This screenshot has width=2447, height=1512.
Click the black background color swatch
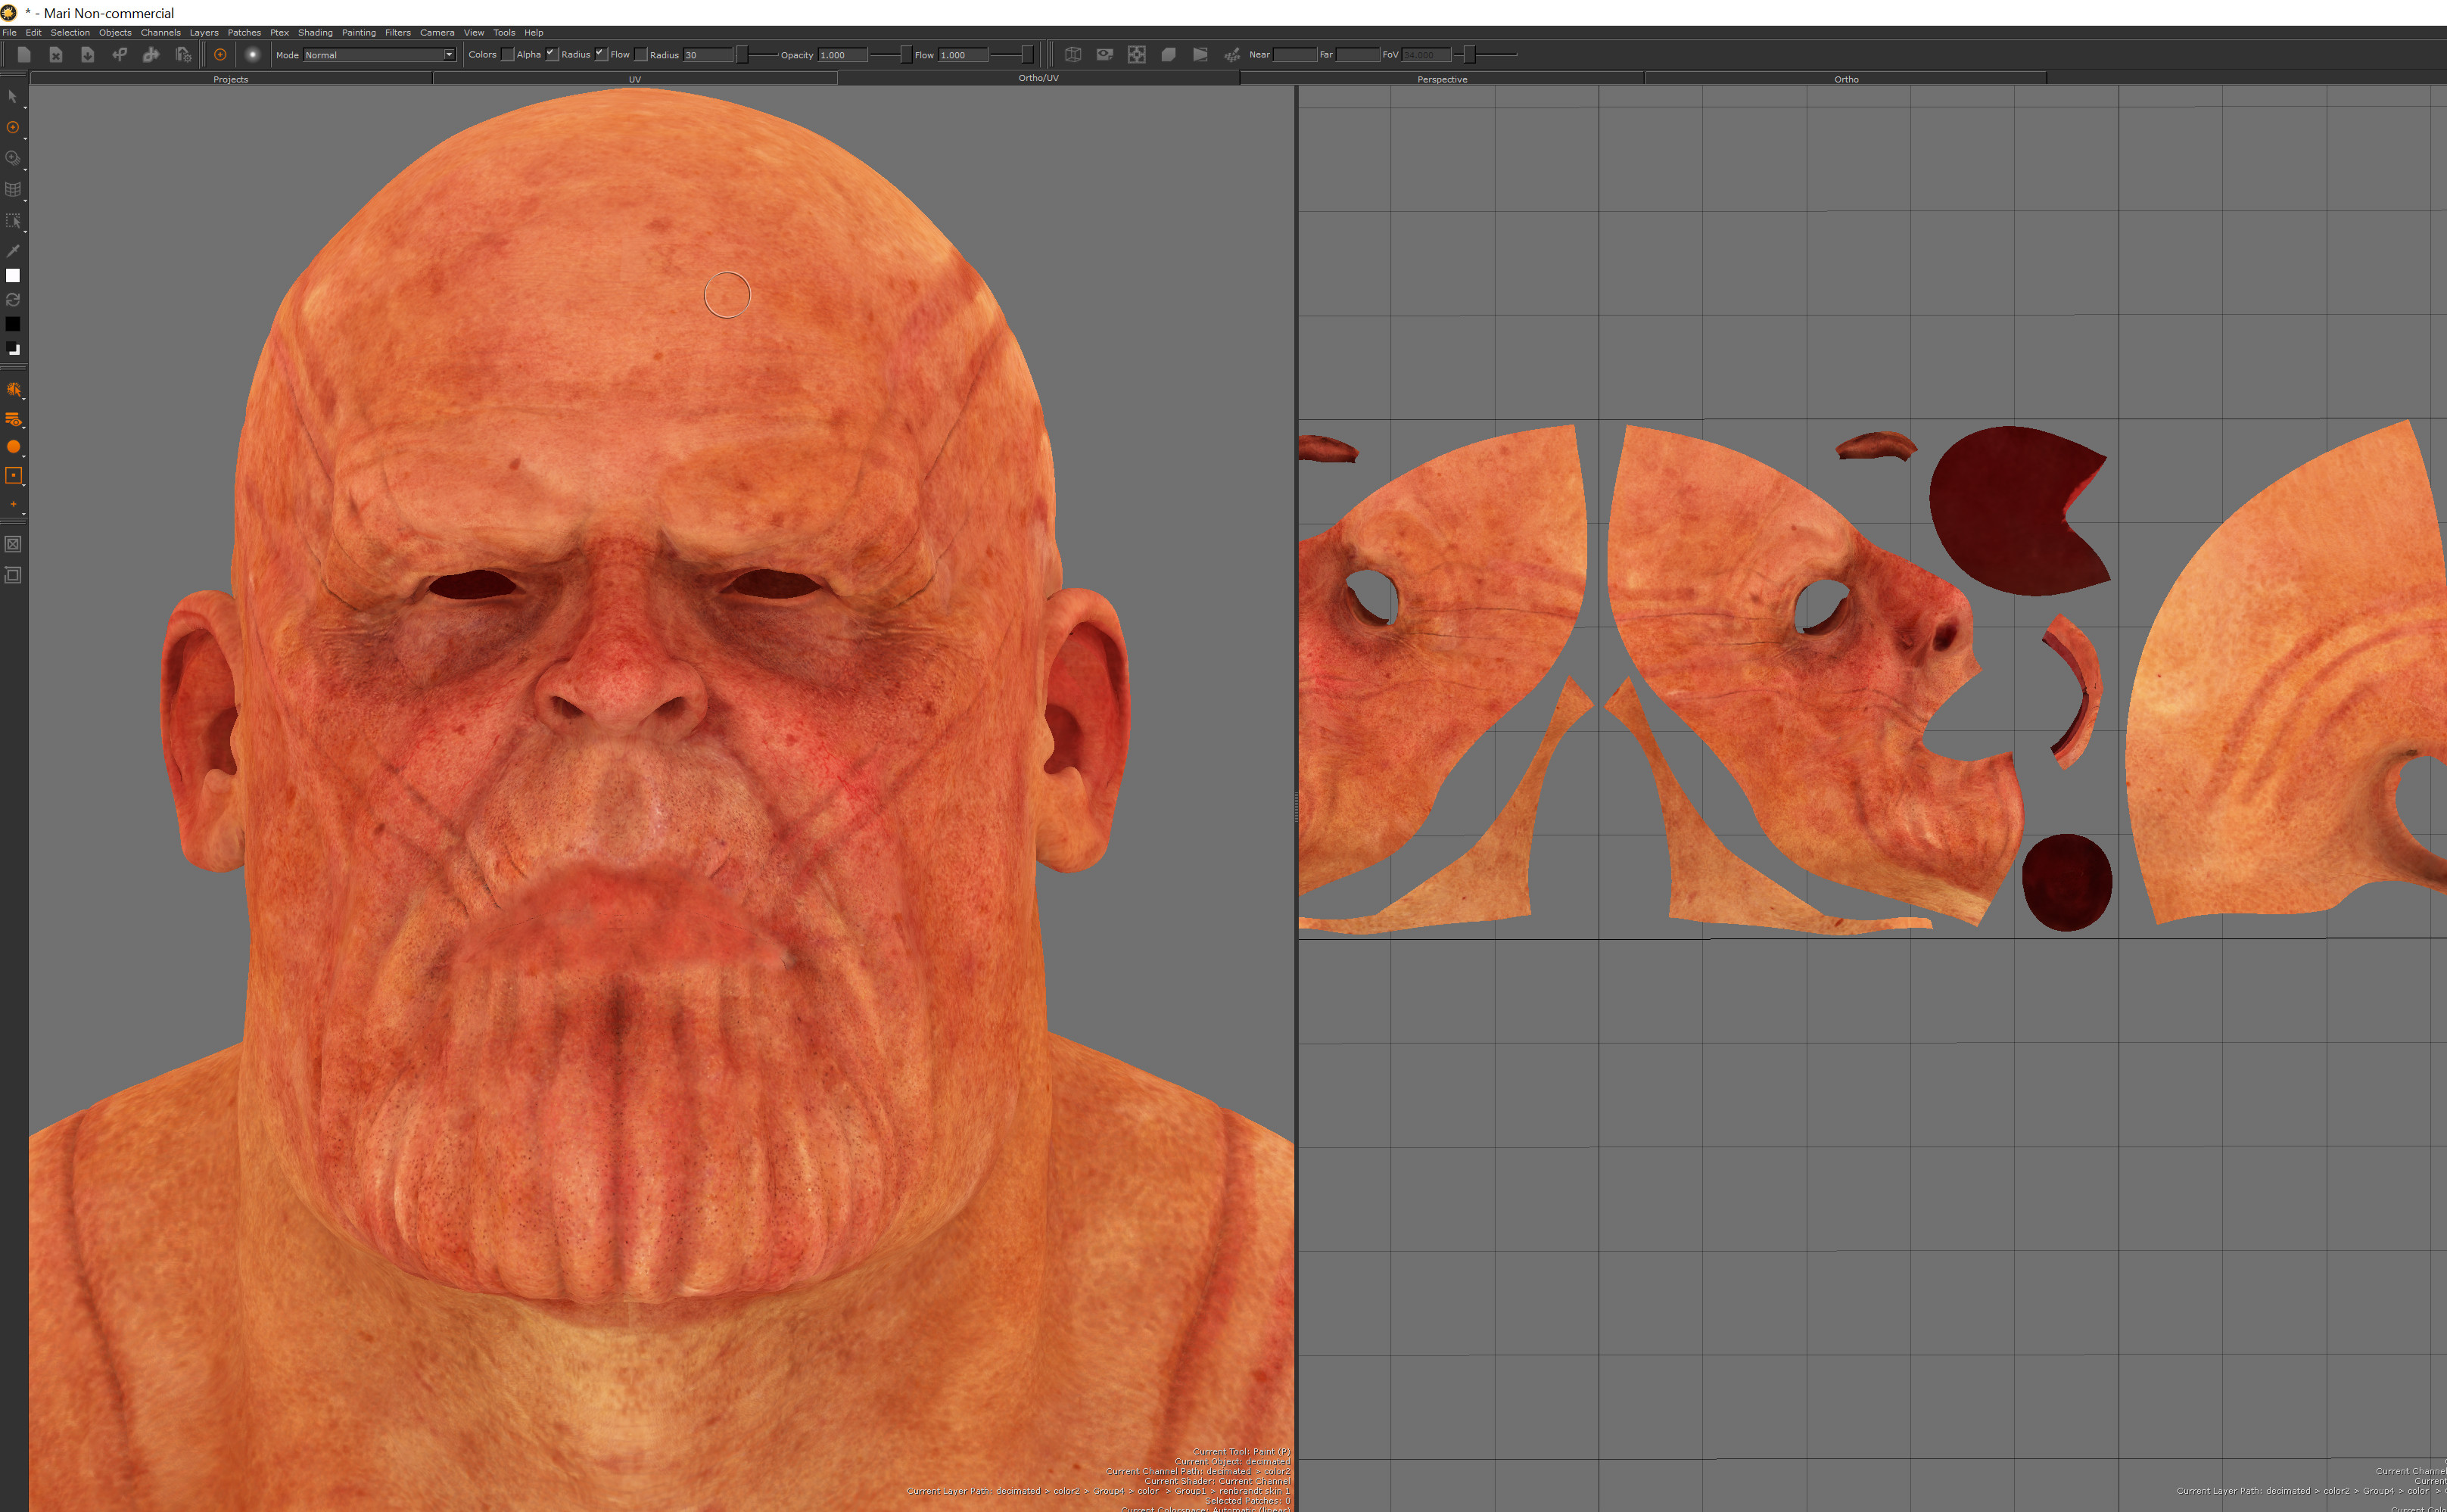13,324
